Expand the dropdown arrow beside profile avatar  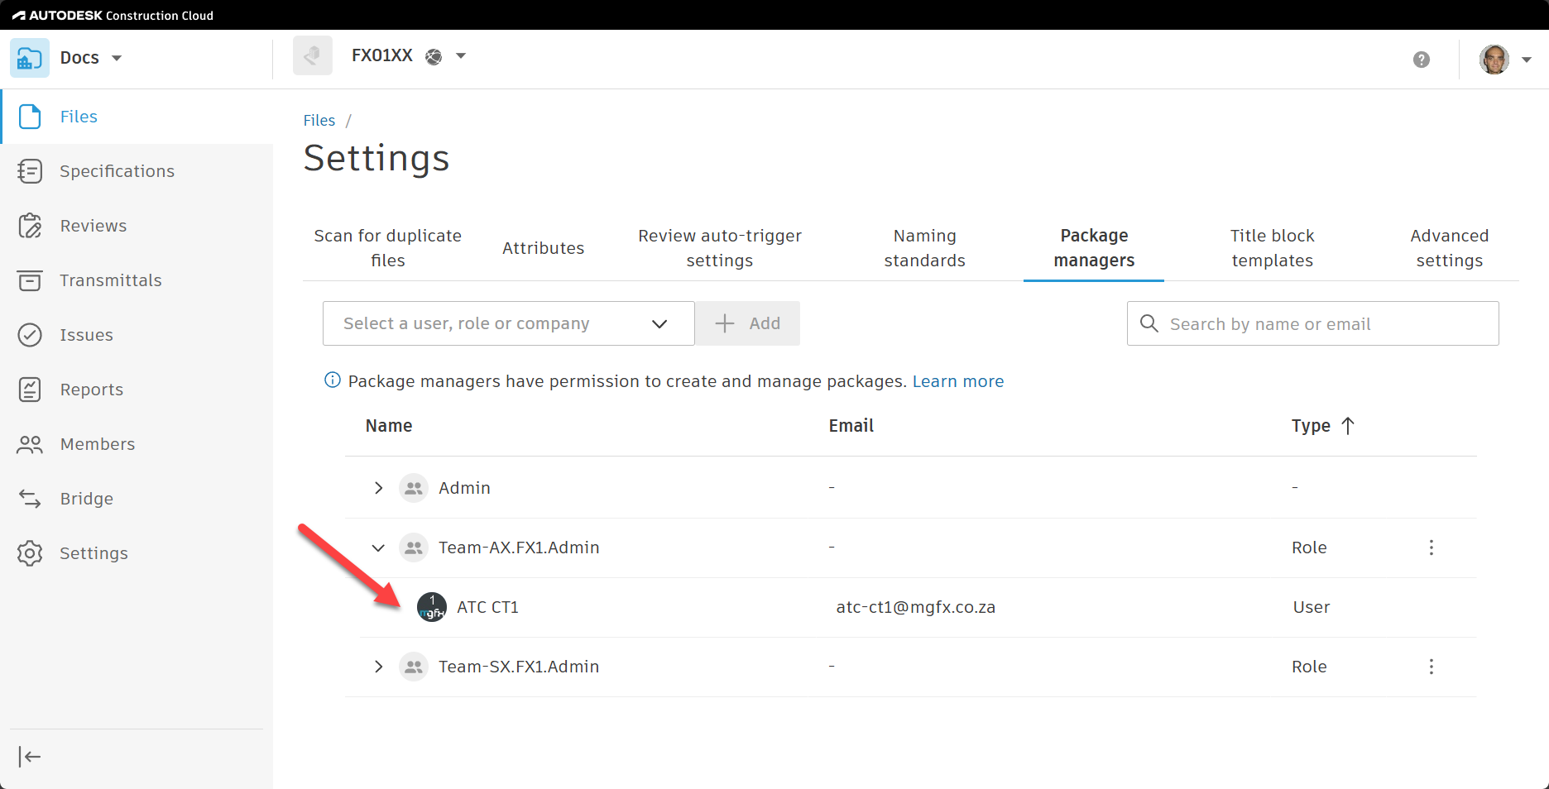click(1527, 60)
